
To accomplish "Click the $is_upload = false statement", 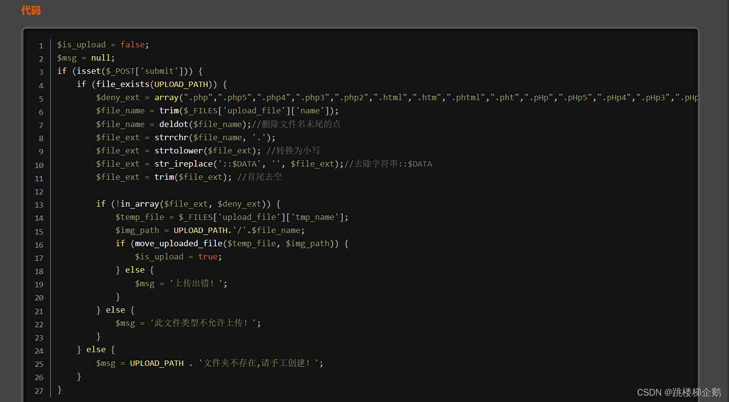I will coord(103,45).
